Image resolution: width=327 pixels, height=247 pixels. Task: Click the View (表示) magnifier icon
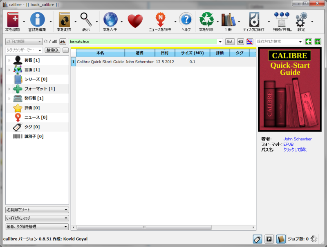86,20
